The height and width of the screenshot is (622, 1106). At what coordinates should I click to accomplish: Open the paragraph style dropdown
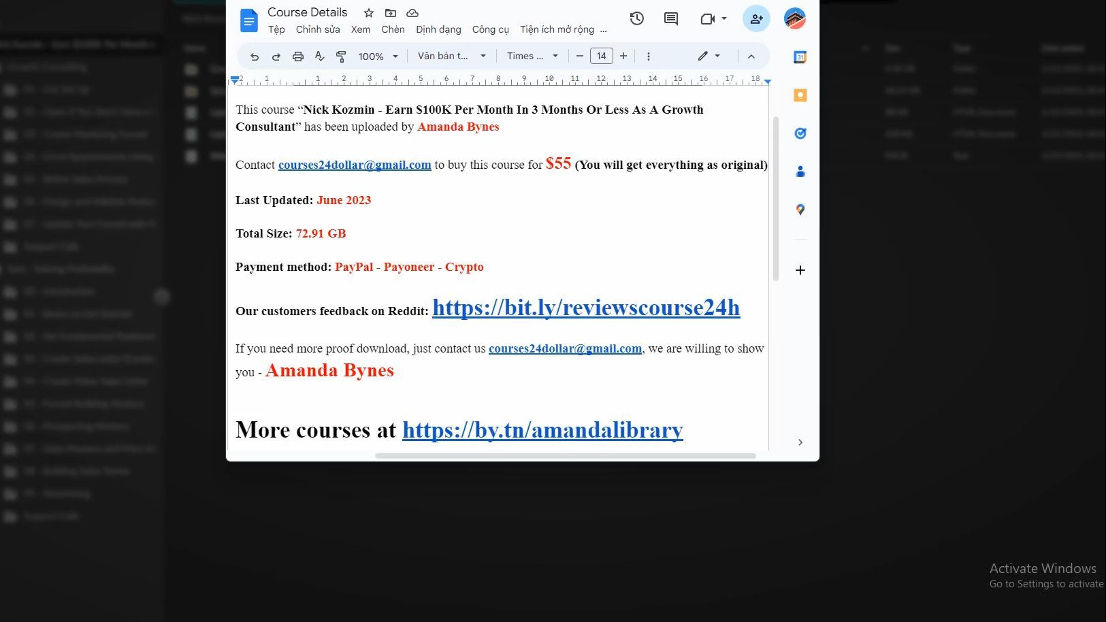click(452, 56)
